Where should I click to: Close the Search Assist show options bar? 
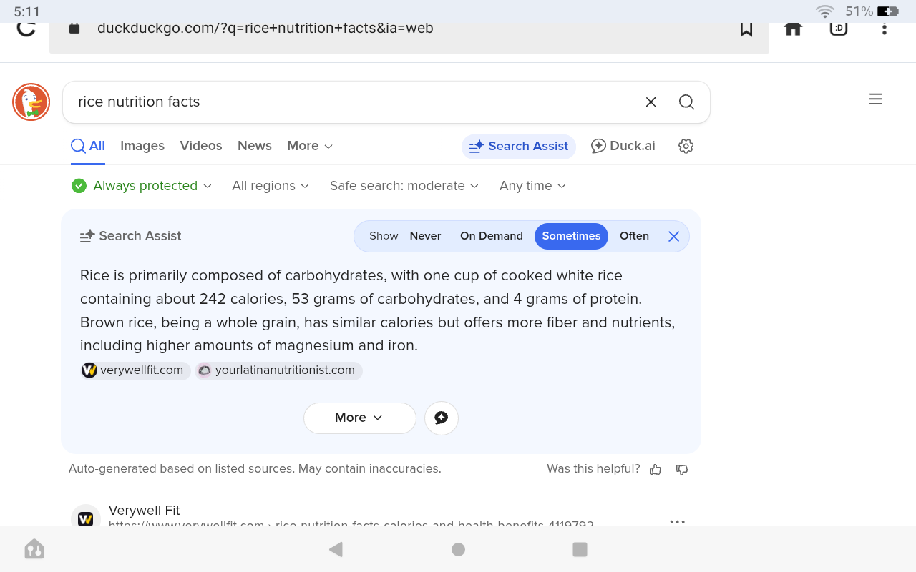673,236
